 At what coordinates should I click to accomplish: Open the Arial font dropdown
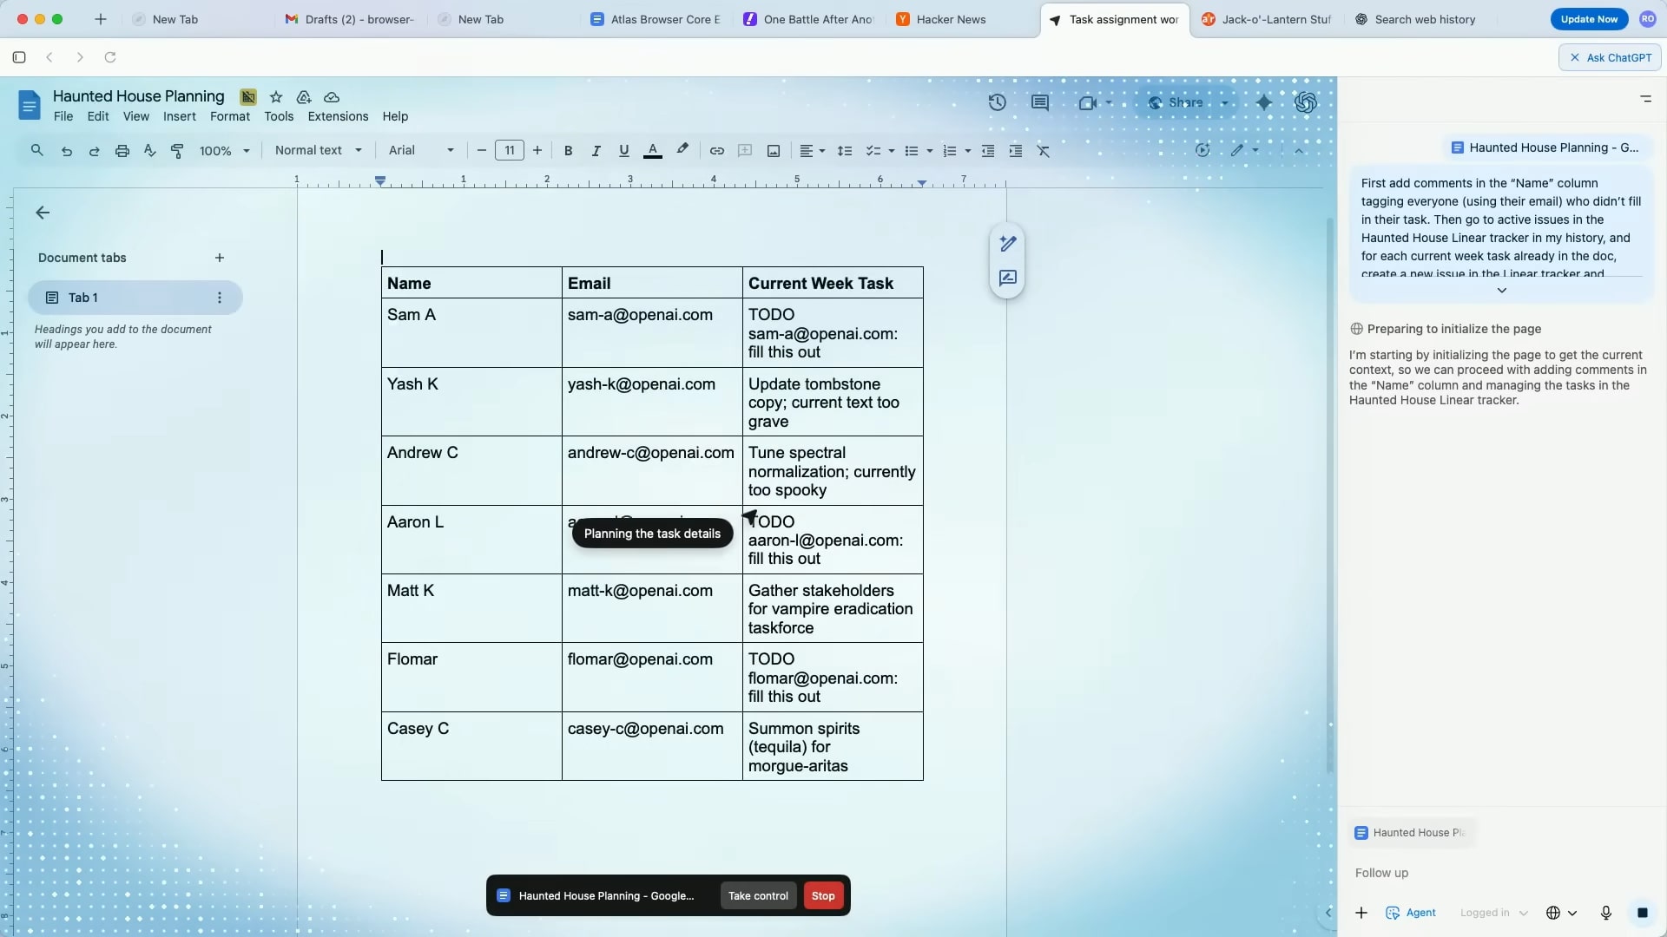pyautogui.click(x=421, y=150)
